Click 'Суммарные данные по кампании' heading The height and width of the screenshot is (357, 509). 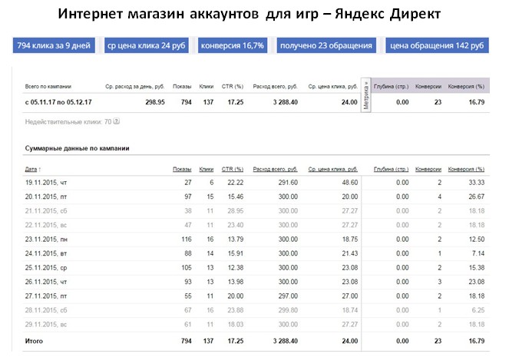78,148
